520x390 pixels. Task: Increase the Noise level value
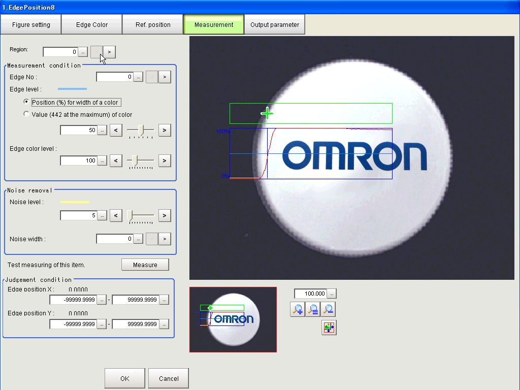click(x=165, y=215)
